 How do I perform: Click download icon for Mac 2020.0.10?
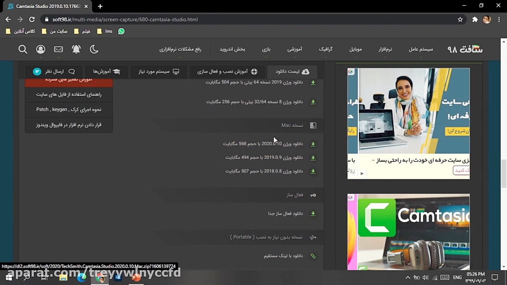tap(313, 144)
